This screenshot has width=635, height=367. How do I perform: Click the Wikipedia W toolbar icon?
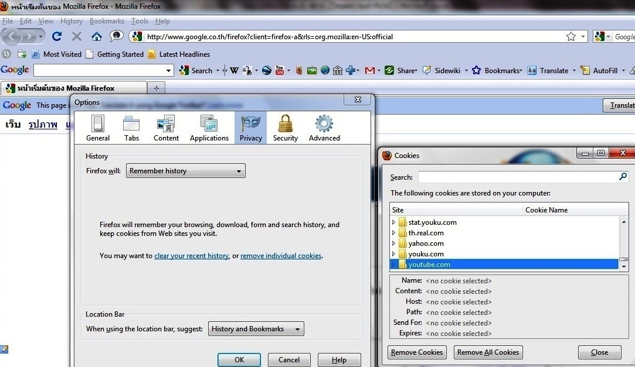(234, 70)
